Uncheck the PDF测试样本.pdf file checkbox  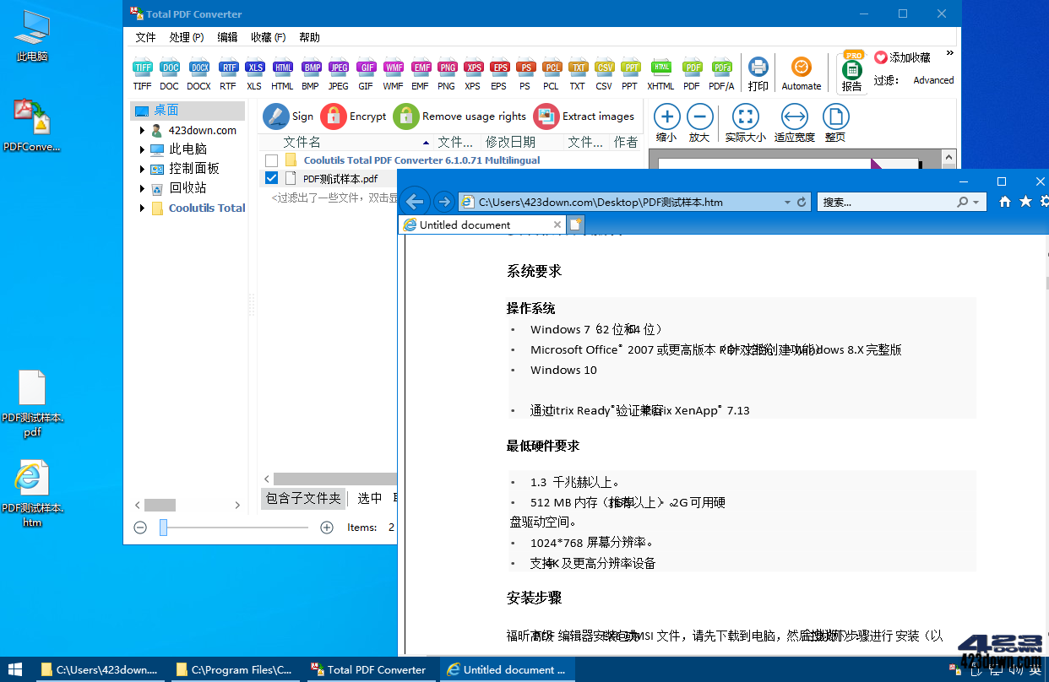271,178
